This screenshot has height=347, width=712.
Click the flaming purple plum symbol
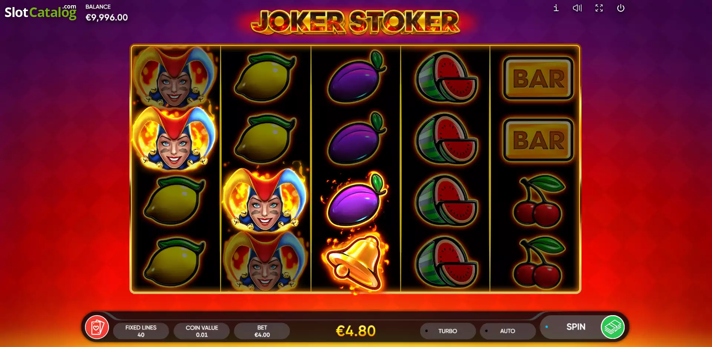tap(355, 200)
